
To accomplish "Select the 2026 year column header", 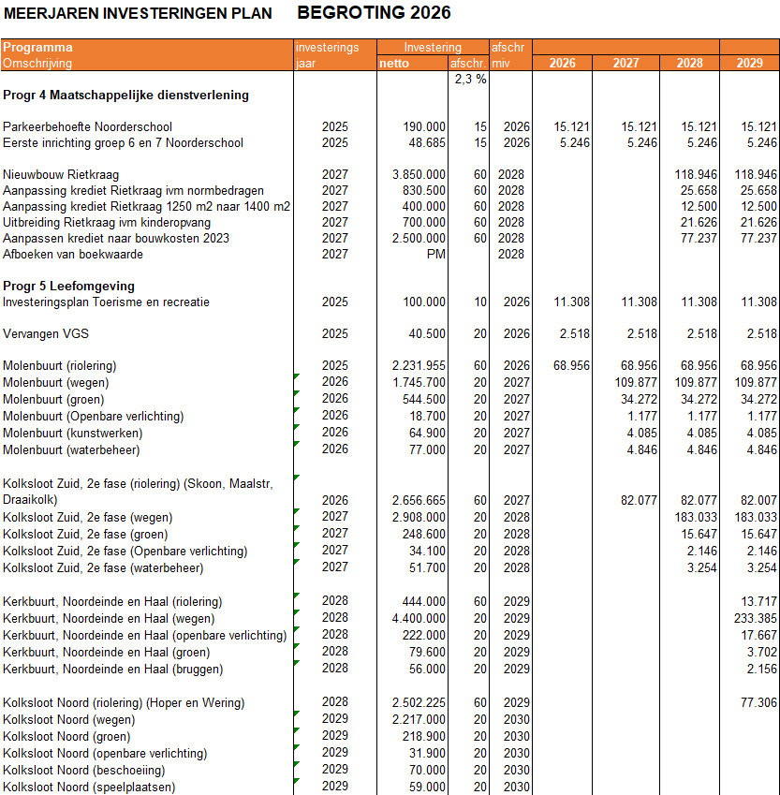I will click(x=562, y=63).
